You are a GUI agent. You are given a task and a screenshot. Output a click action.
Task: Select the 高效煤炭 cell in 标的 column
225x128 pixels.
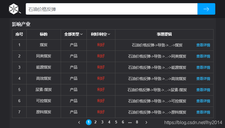[44, 79]
